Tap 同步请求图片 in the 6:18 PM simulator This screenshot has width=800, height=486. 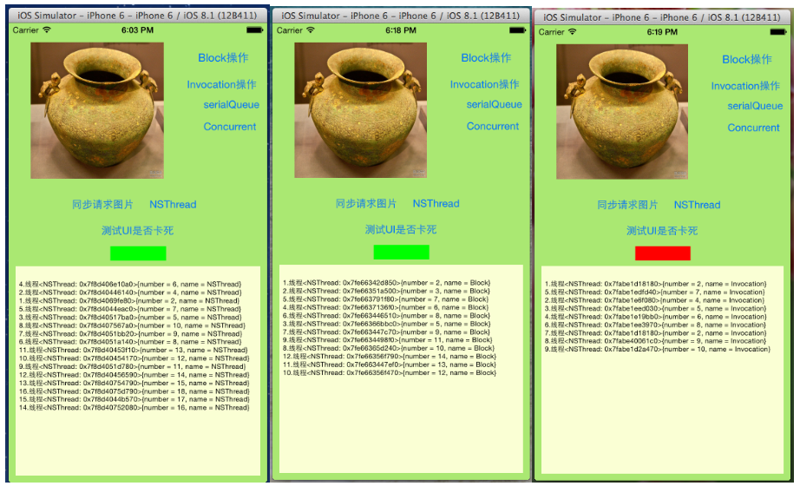pos(366,203)
